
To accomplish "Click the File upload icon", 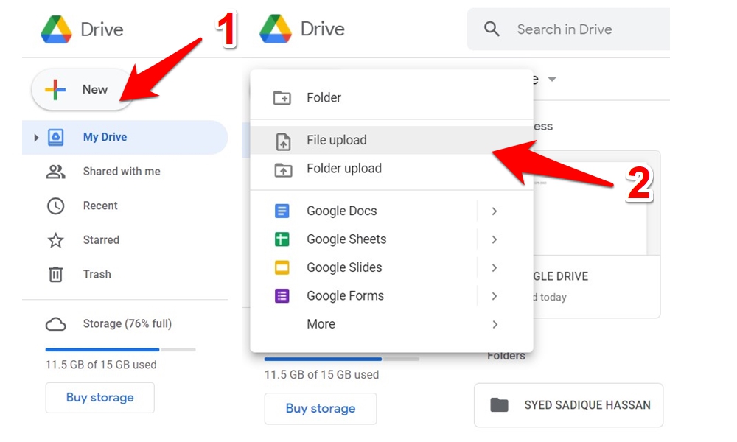I will [x=283, y=141].
